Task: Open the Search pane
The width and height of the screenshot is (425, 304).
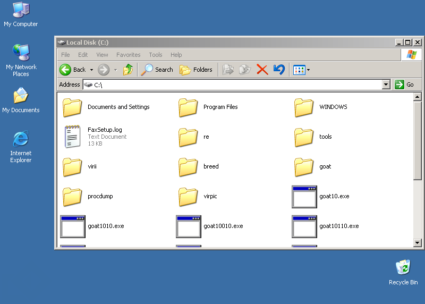Action: 157,70
